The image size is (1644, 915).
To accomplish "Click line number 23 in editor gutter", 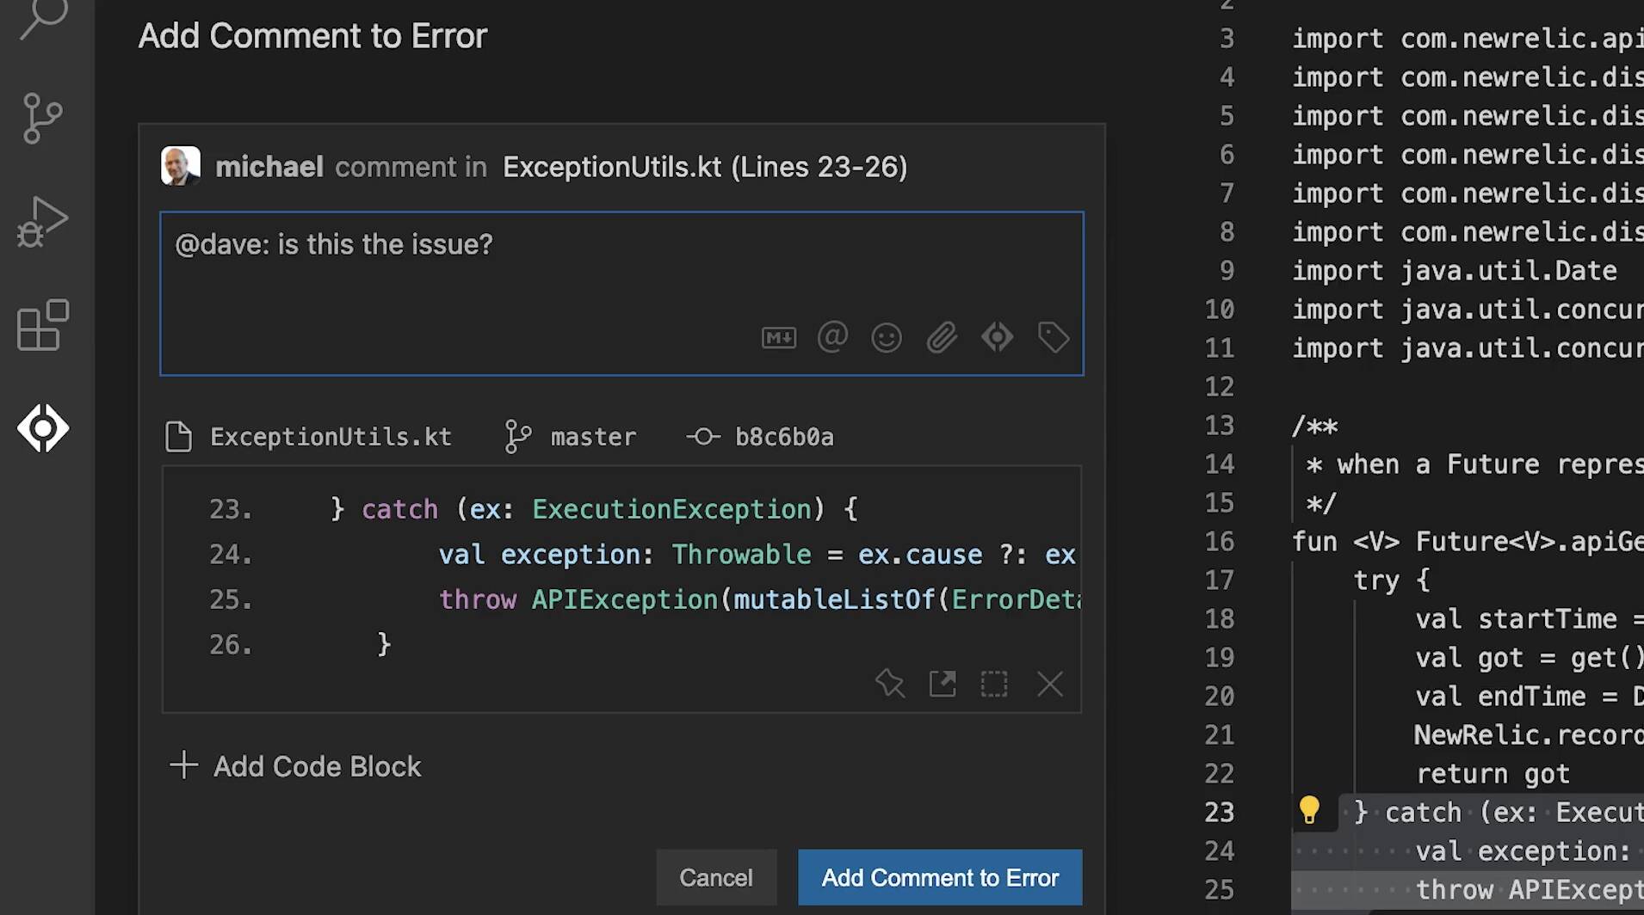I will coord(1220,813).
